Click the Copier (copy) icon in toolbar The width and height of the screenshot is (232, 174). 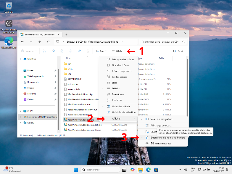[53, 51]
